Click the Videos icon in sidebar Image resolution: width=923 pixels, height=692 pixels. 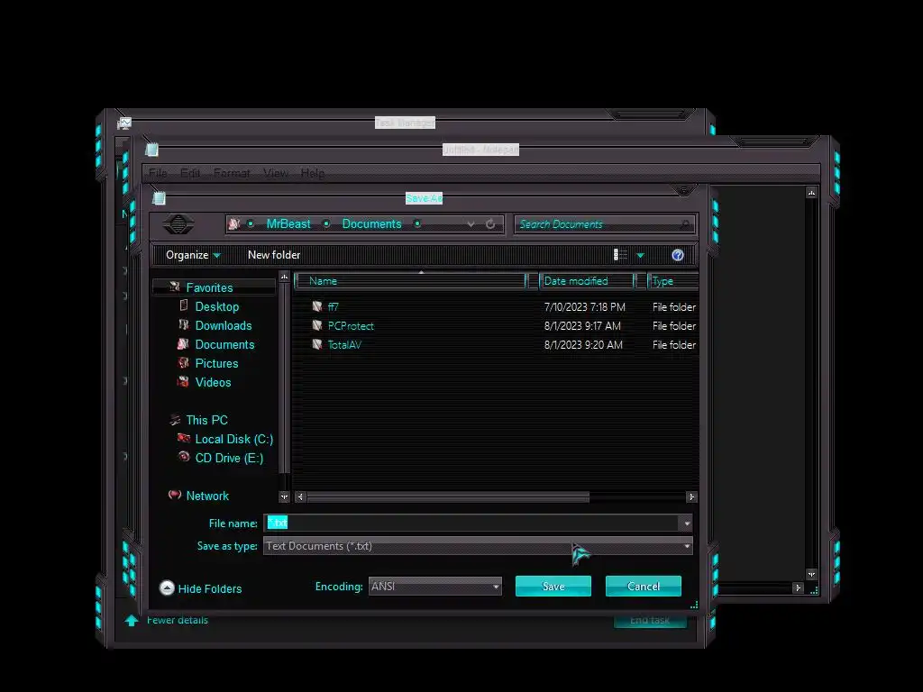click(183, 381)
